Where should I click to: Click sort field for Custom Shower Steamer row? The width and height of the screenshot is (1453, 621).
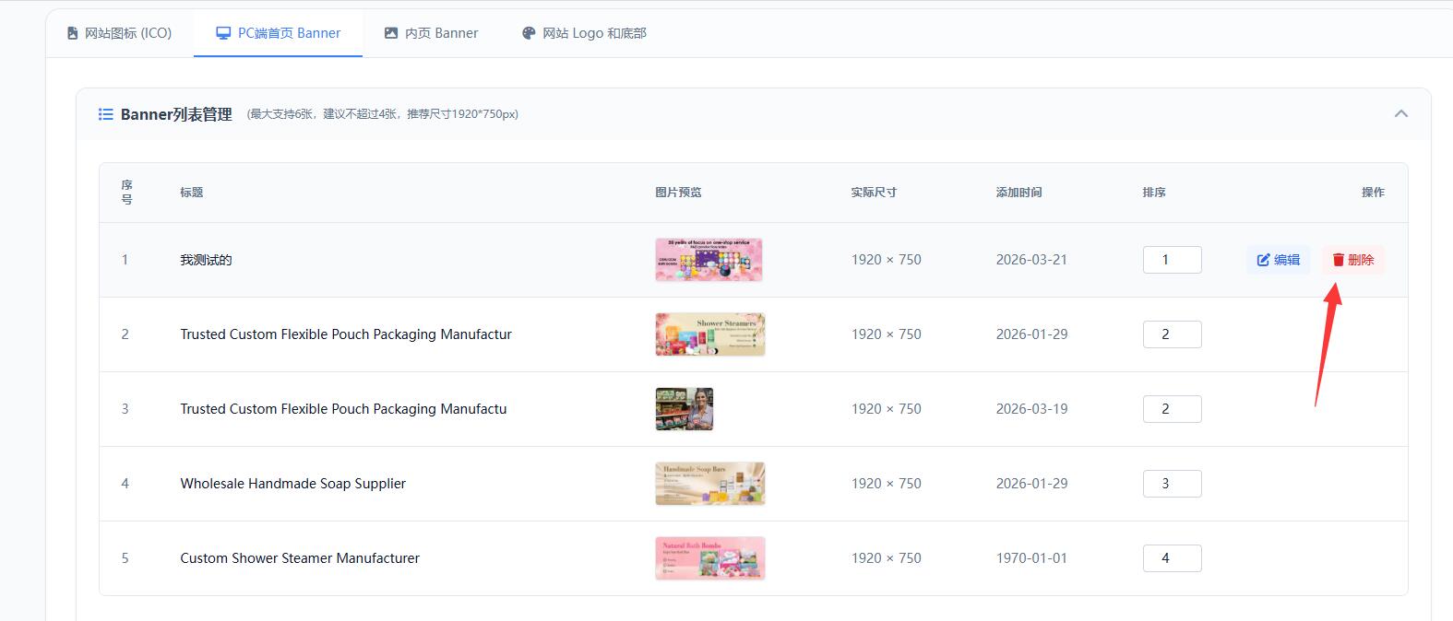click(x=1172, y=558)
